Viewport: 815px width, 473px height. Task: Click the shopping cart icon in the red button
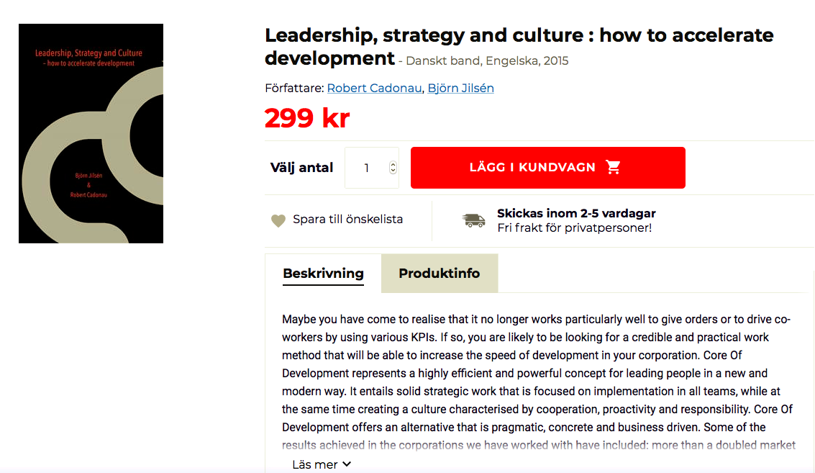coord(613,168)
